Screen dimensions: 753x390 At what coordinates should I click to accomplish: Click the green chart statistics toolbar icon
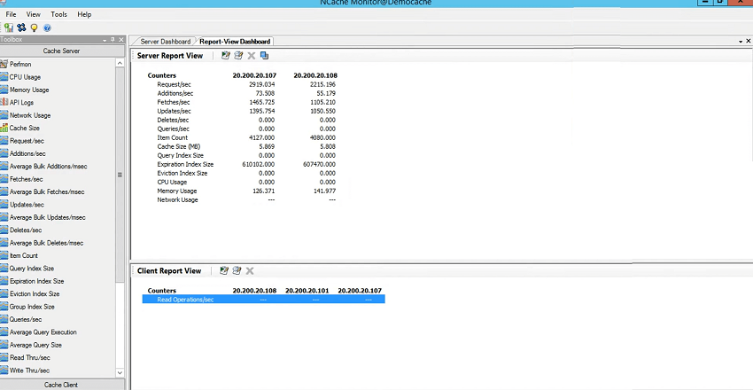coord(9,27)
